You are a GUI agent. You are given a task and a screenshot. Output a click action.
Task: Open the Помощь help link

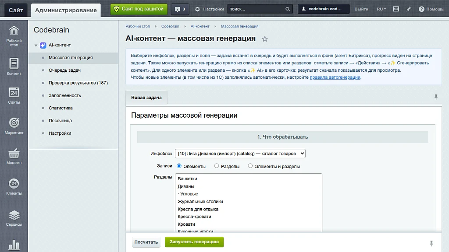pyautogui.click(x=431, y=9)
